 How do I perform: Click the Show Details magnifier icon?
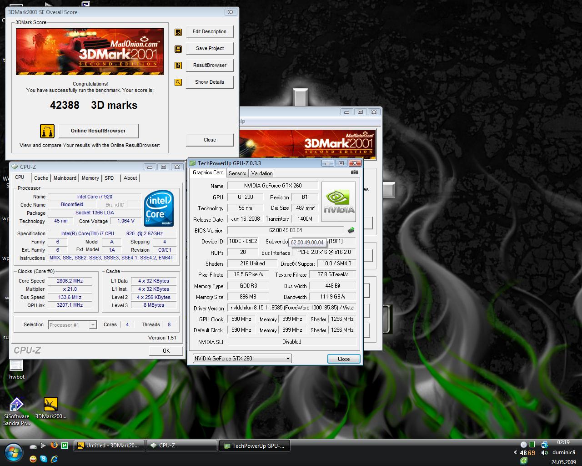178,82
